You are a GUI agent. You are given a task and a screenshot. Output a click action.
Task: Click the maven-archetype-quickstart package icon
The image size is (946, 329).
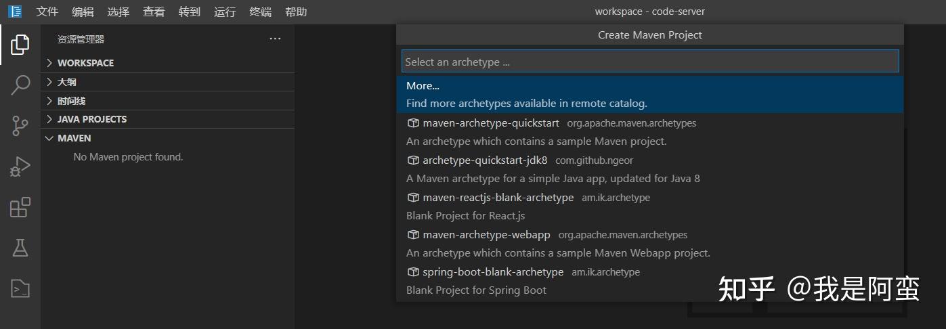(x=412, y=123)
